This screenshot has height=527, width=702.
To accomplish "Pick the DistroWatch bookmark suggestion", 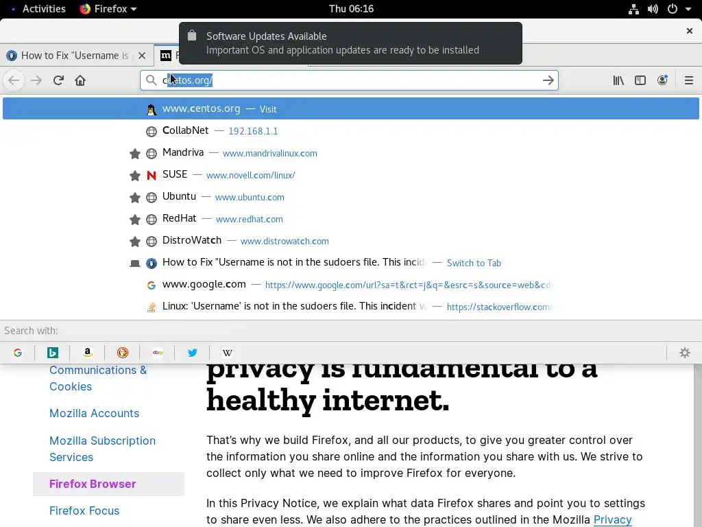I will 350,241.
